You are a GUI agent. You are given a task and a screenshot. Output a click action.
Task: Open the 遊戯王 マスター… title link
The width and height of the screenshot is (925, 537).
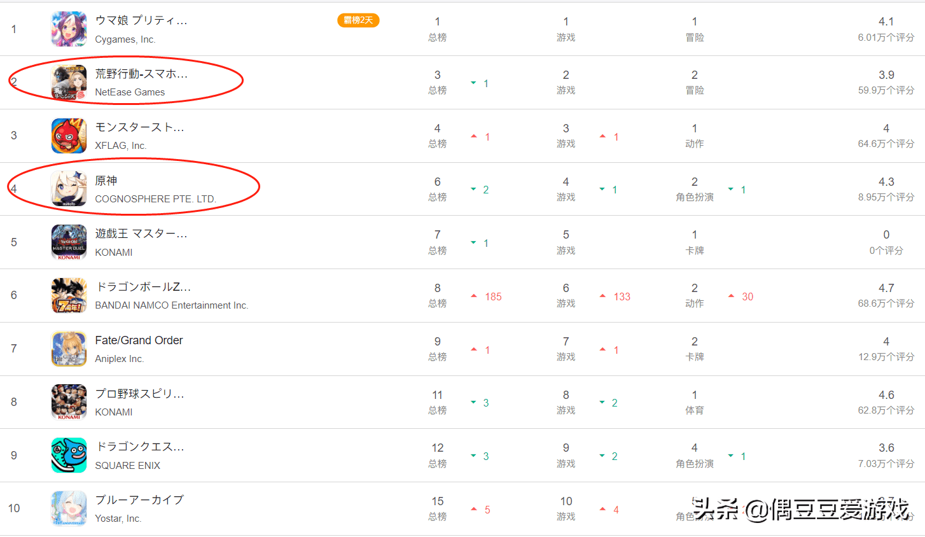point(141,234)
